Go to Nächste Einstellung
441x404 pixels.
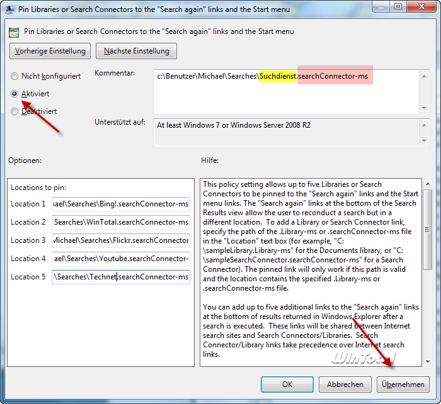tap(137, 51)
